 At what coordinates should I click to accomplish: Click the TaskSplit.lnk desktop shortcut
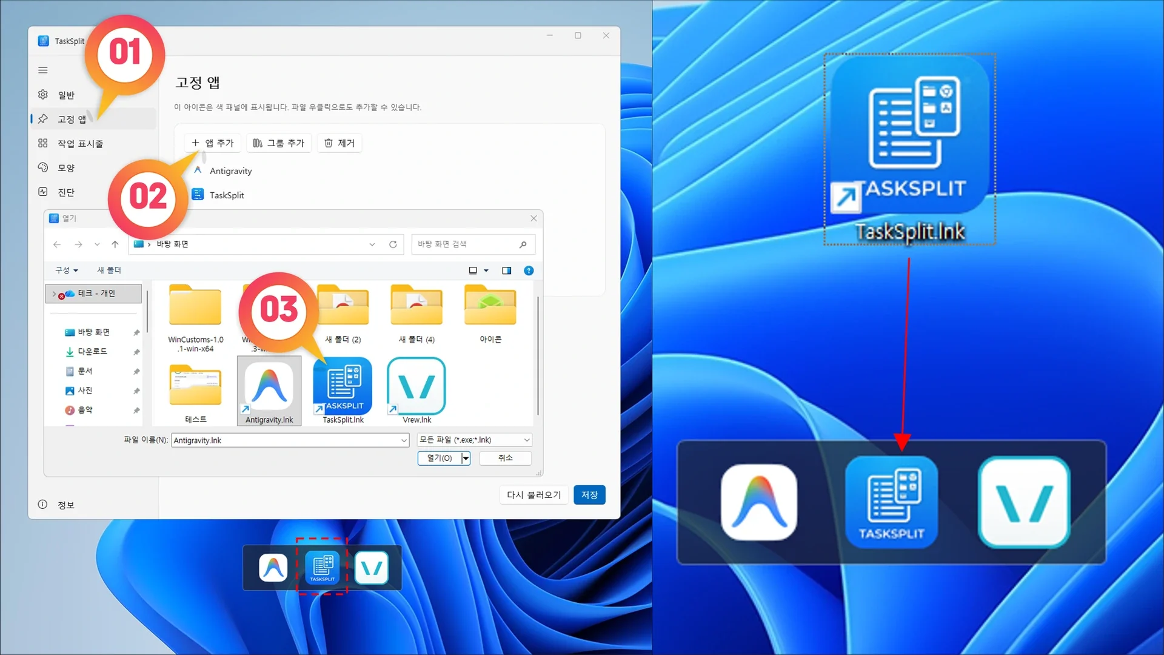point(909,149)
